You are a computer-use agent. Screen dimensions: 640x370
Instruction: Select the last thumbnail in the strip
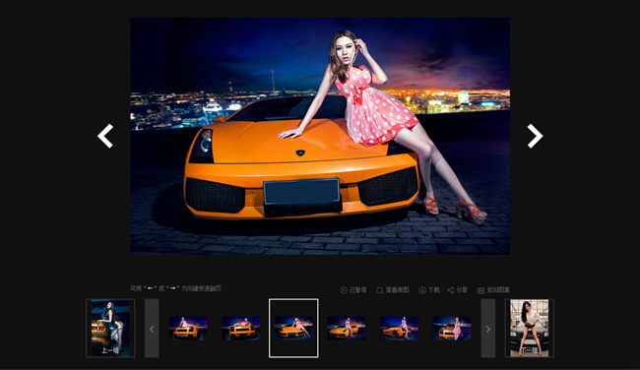[451, 328]
